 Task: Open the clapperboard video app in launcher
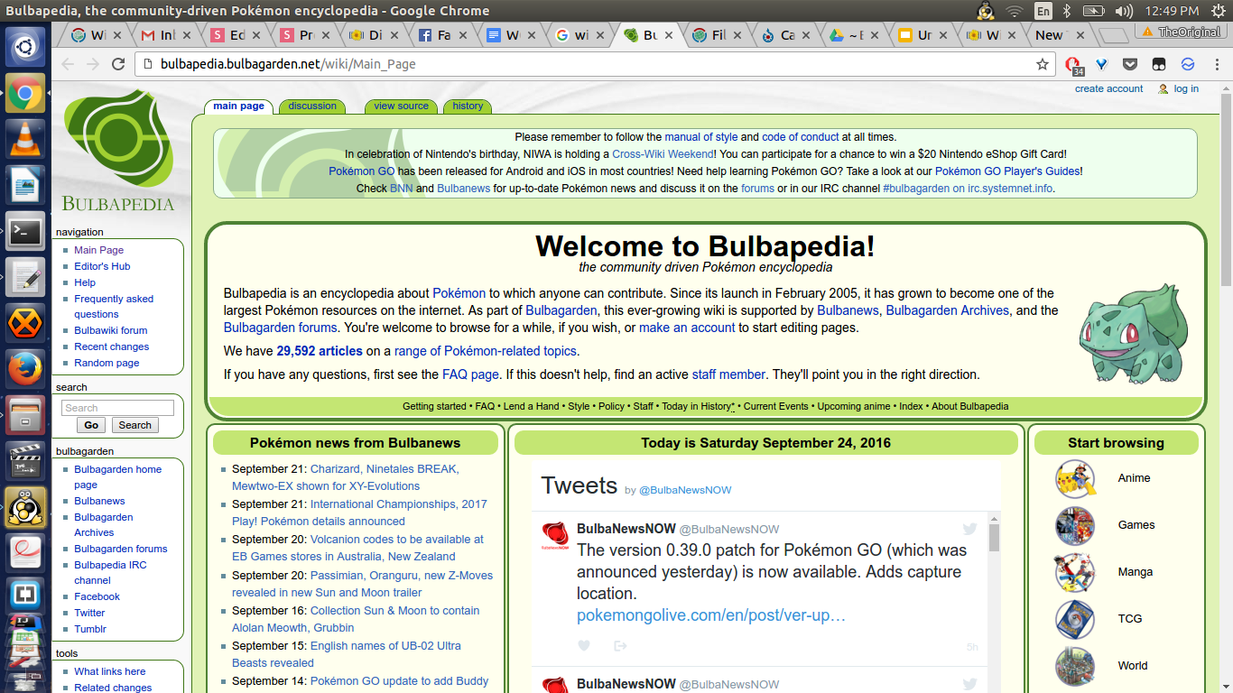click(x=25, y=463)
